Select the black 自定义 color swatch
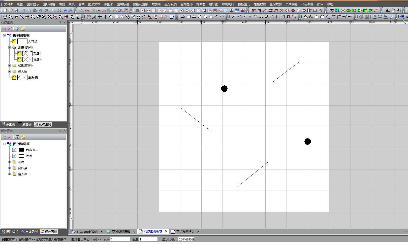 (21, 150)
